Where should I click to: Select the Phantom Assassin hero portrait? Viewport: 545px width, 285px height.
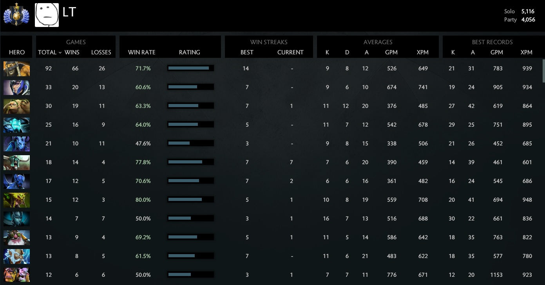16,219
